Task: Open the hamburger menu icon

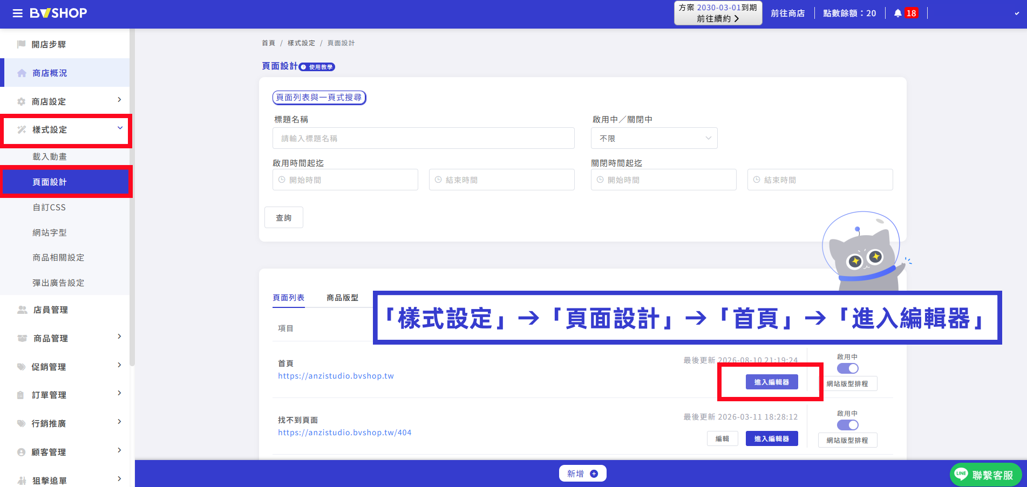Action: [x=18, y=13]
